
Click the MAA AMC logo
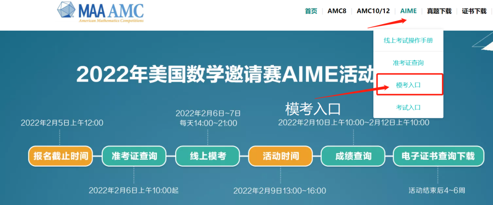100,11
